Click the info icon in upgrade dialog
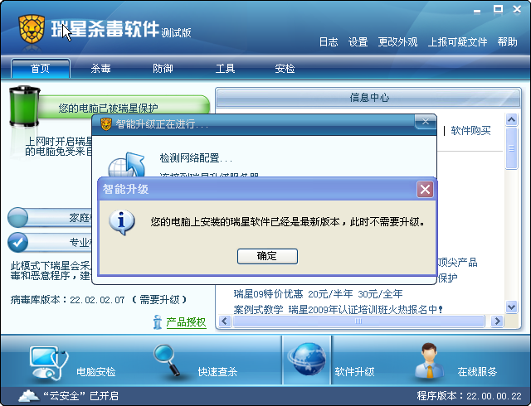This screenshot has width=531, height=406. pyautogui.click(x=122, y=222)
